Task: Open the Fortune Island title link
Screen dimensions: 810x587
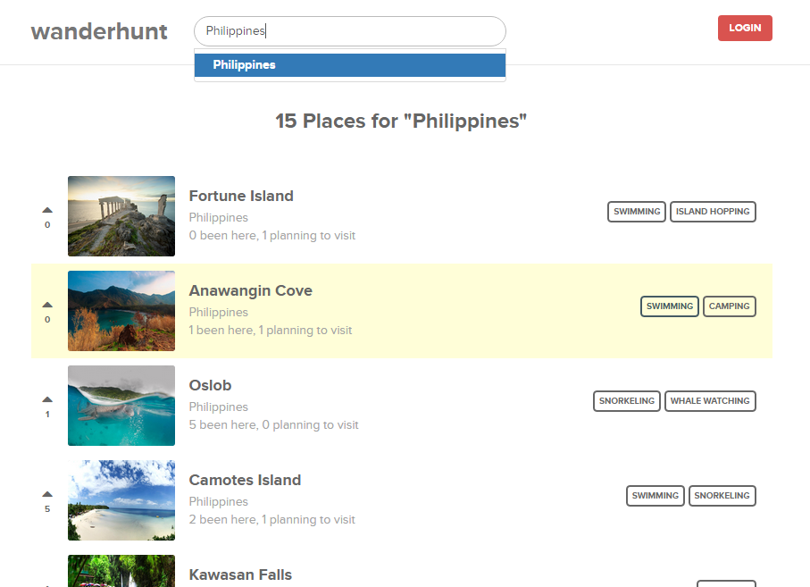Action: [x=241, y=196]
